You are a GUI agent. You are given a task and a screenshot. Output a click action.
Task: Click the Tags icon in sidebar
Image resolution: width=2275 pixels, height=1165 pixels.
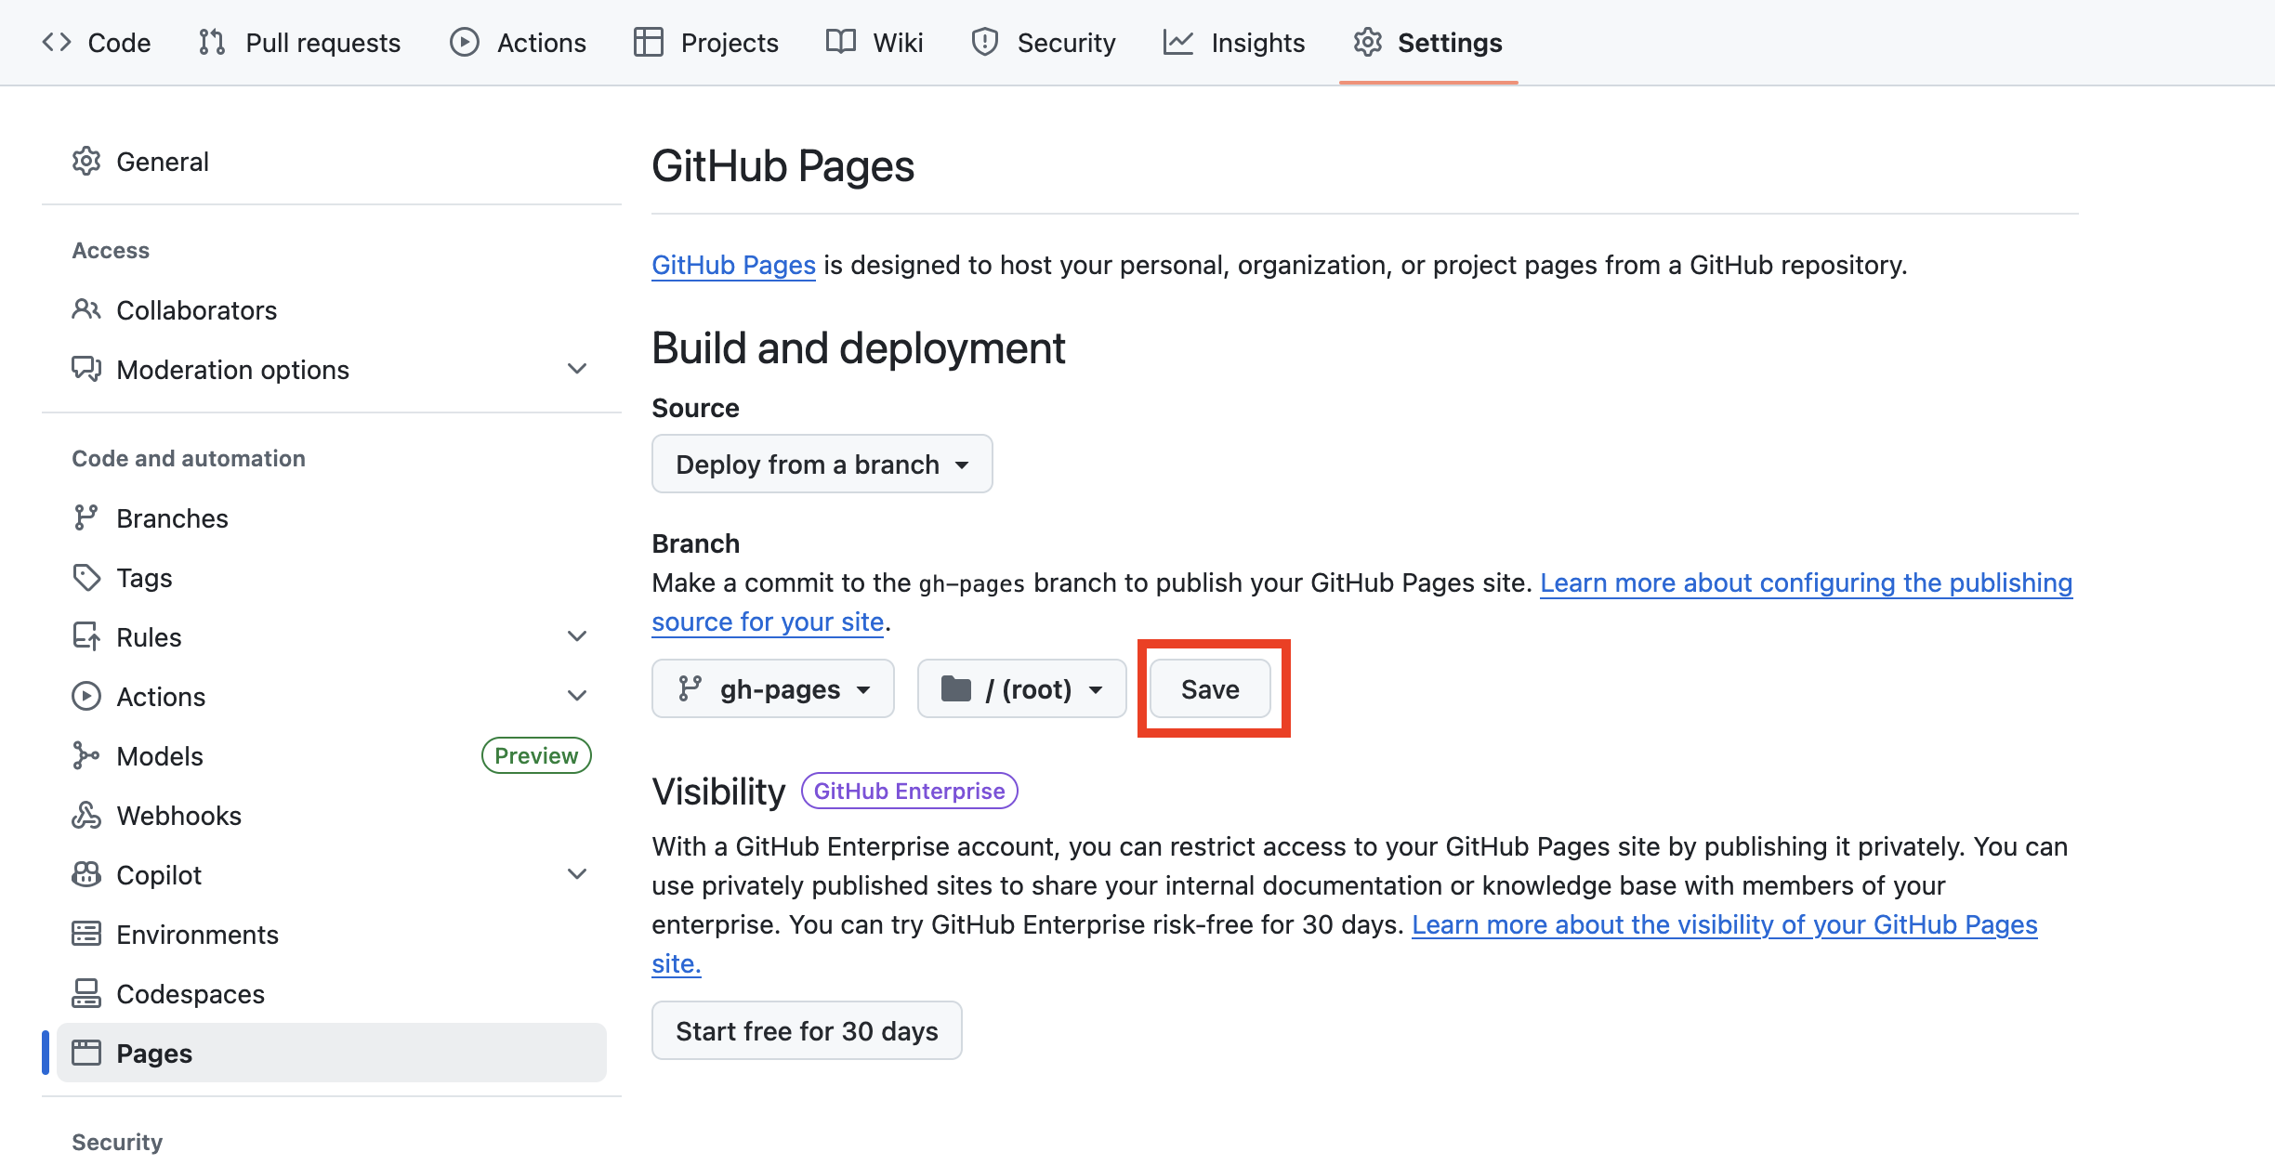[86, 578]
